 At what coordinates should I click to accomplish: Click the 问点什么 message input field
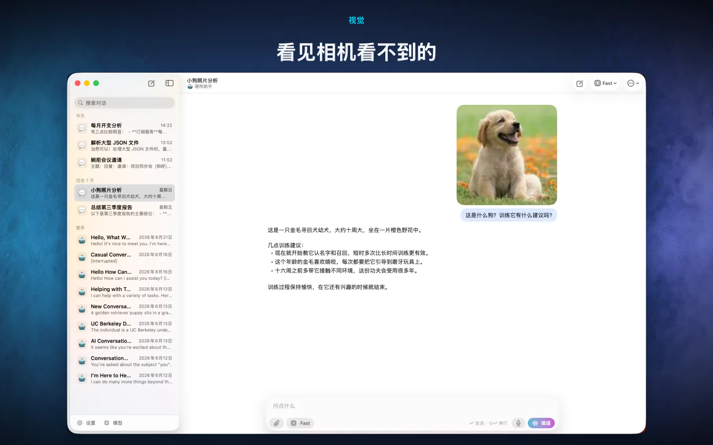(412, 406)
